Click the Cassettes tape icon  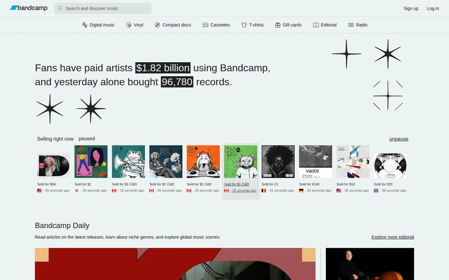(x=206, y=25)
